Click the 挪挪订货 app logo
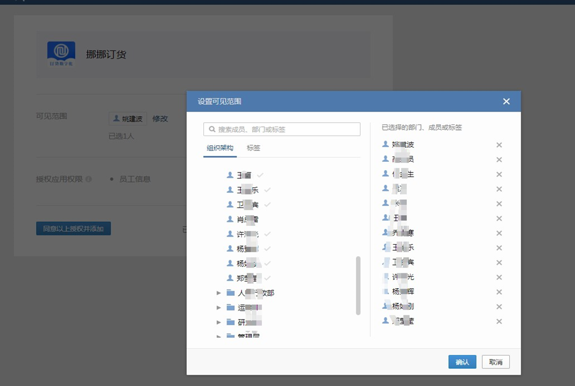Screen dimensions: 575x386 [61, 54]
